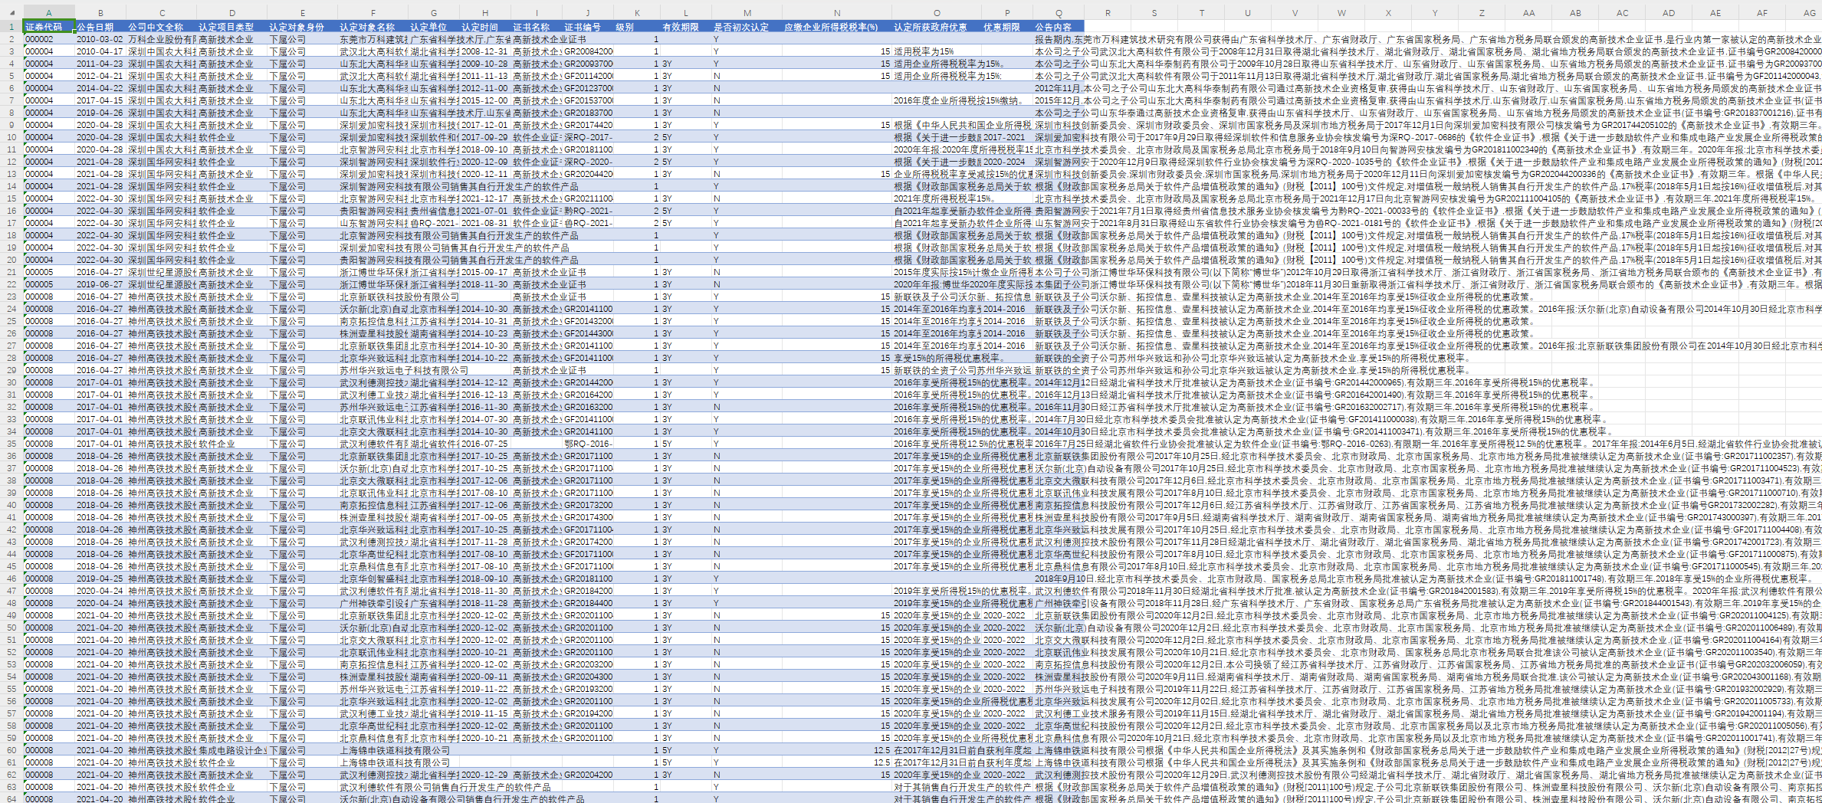Select the date cell 2019-04-25

[100, 578]
